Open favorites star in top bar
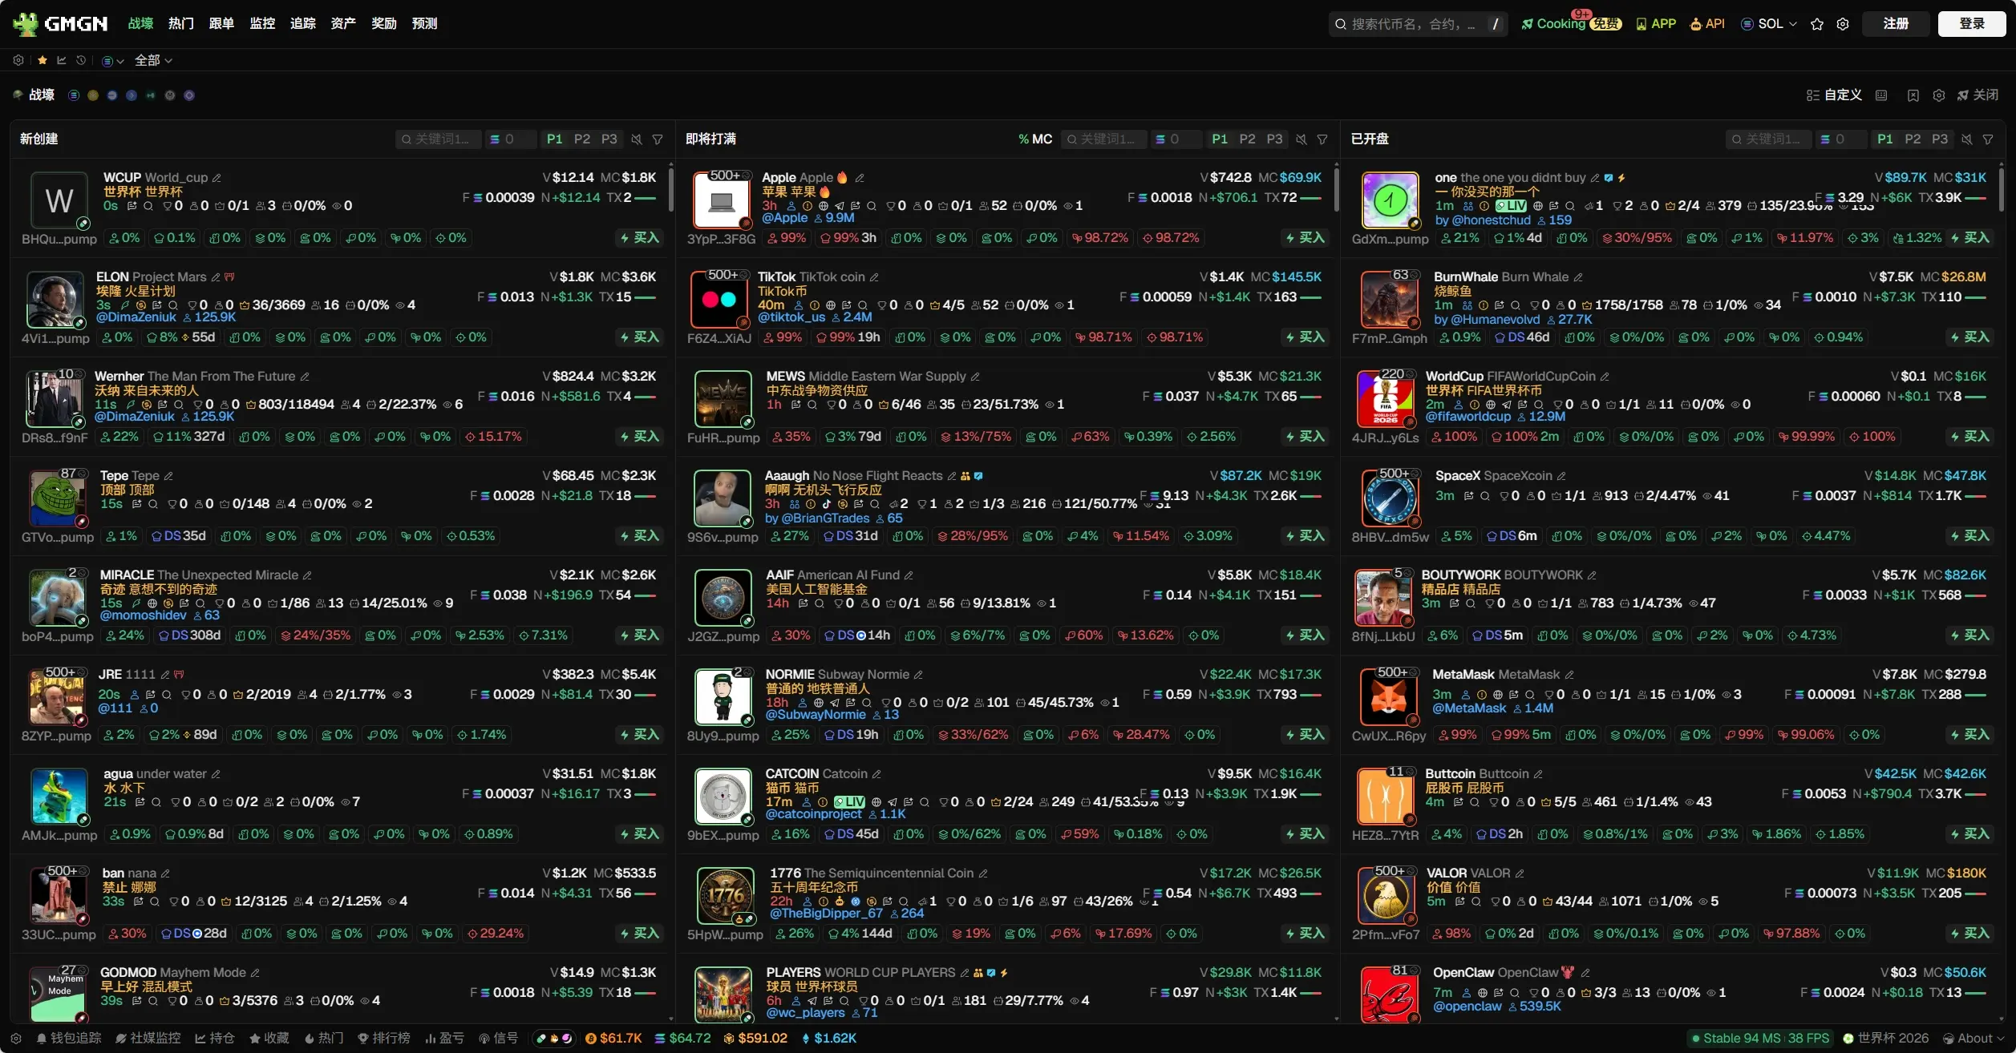The height and width of the screenshot is (1053, 2016). (1817, 24)
